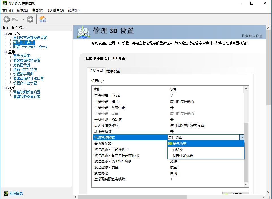
Task: Open the 帮助(H) menu
Action: tap(73, 10)
